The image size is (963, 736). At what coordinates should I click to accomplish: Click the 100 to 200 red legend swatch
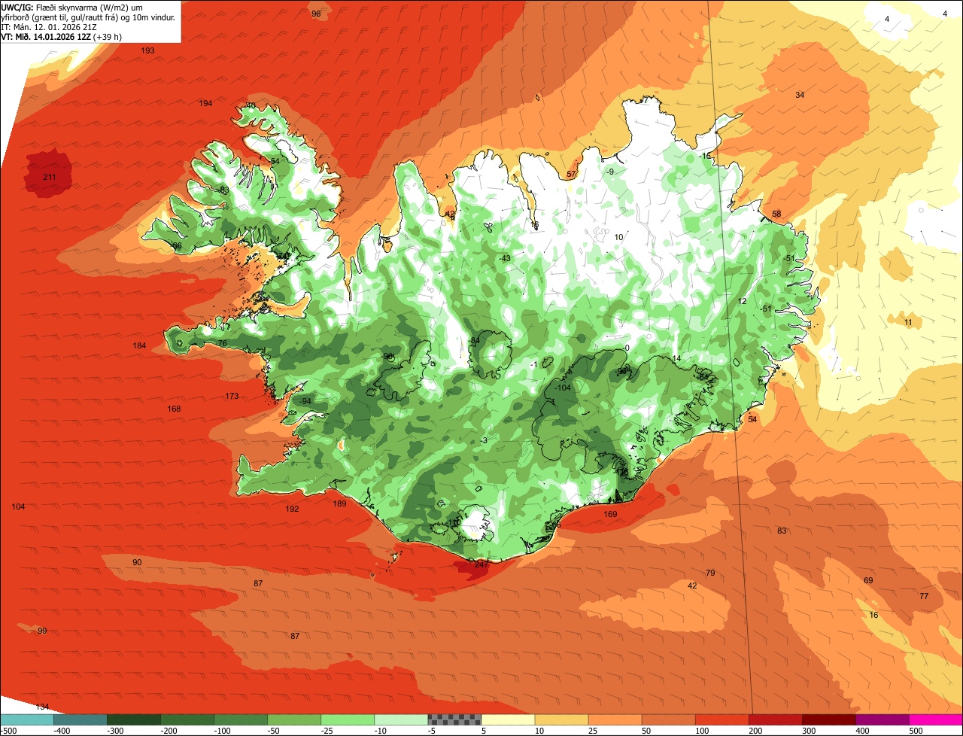[721, 719]
